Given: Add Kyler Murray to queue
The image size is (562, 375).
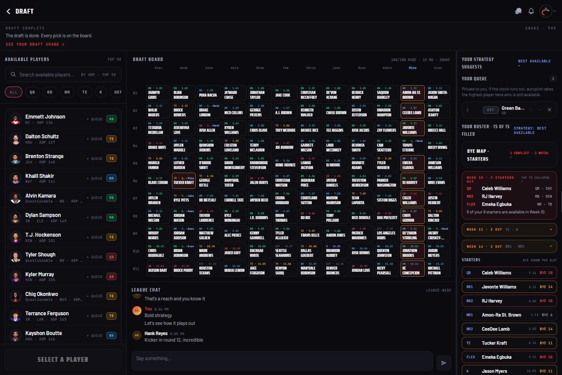Looking at the screenshot, I should click(x=95, y=277).
